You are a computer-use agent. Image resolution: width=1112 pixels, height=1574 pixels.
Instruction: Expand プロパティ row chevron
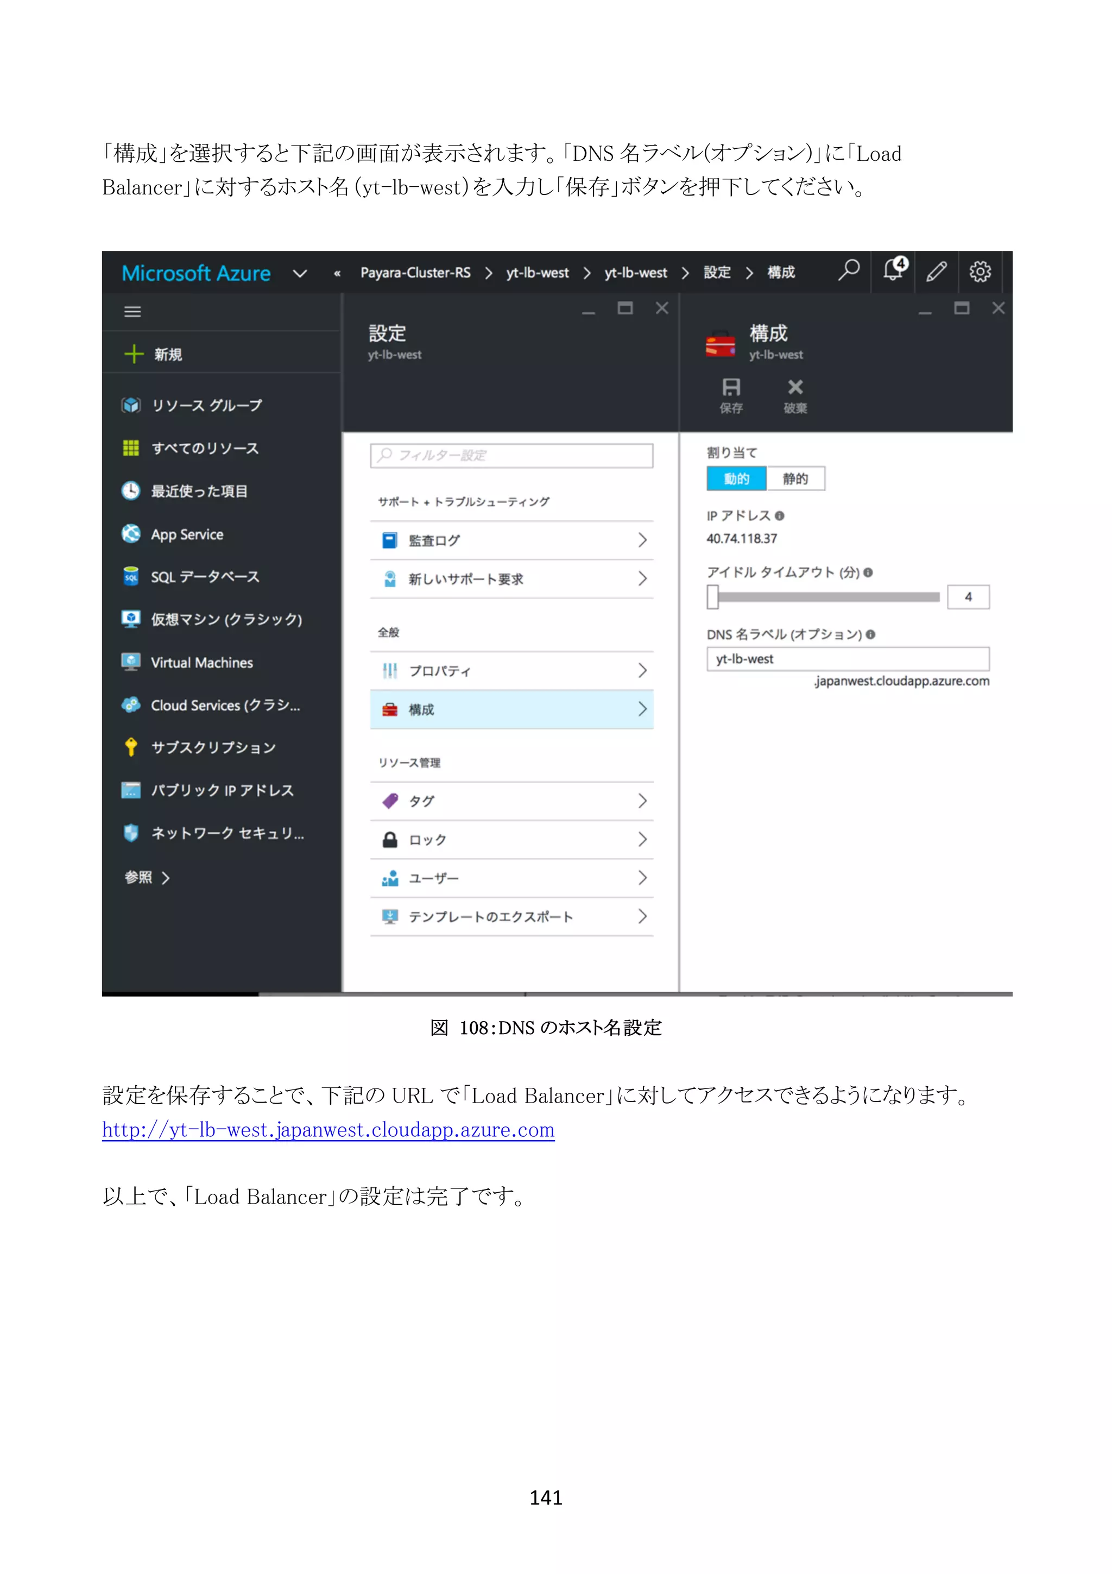click(x=642, y=670)
